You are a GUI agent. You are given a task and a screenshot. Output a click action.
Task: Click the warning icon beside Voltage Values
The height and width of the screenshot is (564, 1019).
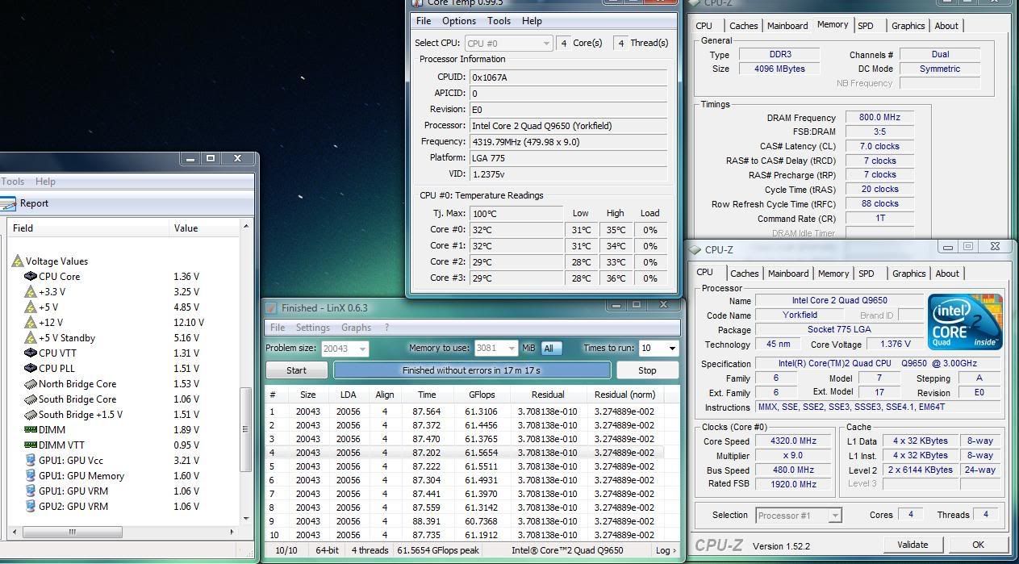tap(17, 261)
